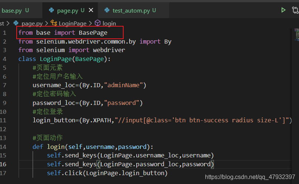The height and width of the screenshot is (184, 299).
Task: Open changes compare icon in the top-right corner
Action: (x=295, y=10)
